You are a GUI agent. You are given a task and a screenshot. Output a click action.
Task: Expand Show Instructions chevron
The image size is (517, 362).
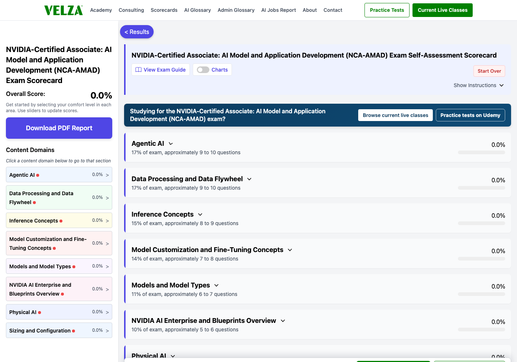[x=501, y=85]
